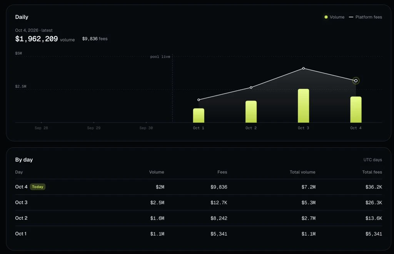The height and width of the screenshot is (254, 394).
Task: Click the Oct 1 fees line point
Action: tap(199, 100)
